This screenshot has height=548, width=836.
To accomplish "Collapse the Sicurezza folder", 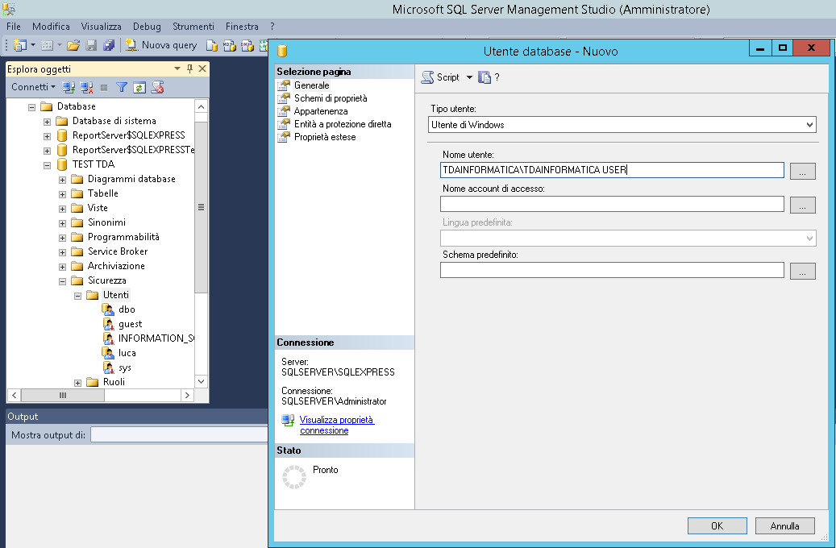I will 62,281.
